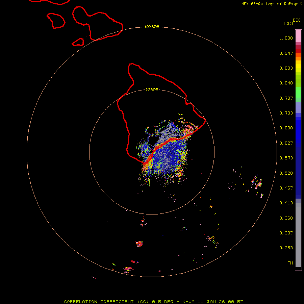Click the [CC] legend unit label
304x304 pixels.
(288, 23)
